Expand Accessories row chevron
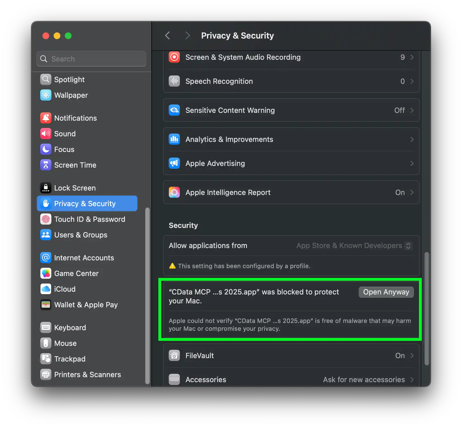Screen dimensions: 462x428 point(412,380)
